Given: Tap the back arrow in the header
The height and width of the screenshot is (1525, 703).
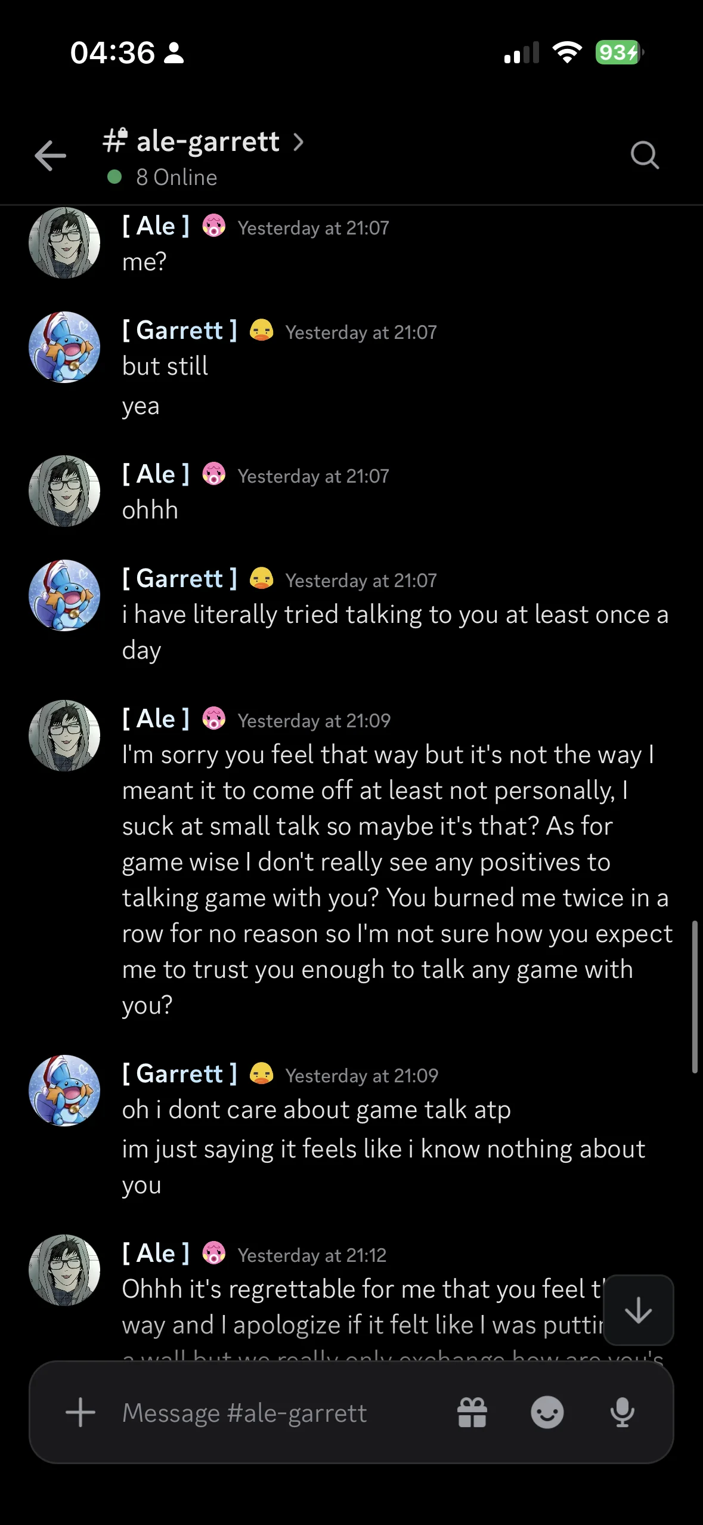Looking at the screenshot, I should [x=50, y=156].
